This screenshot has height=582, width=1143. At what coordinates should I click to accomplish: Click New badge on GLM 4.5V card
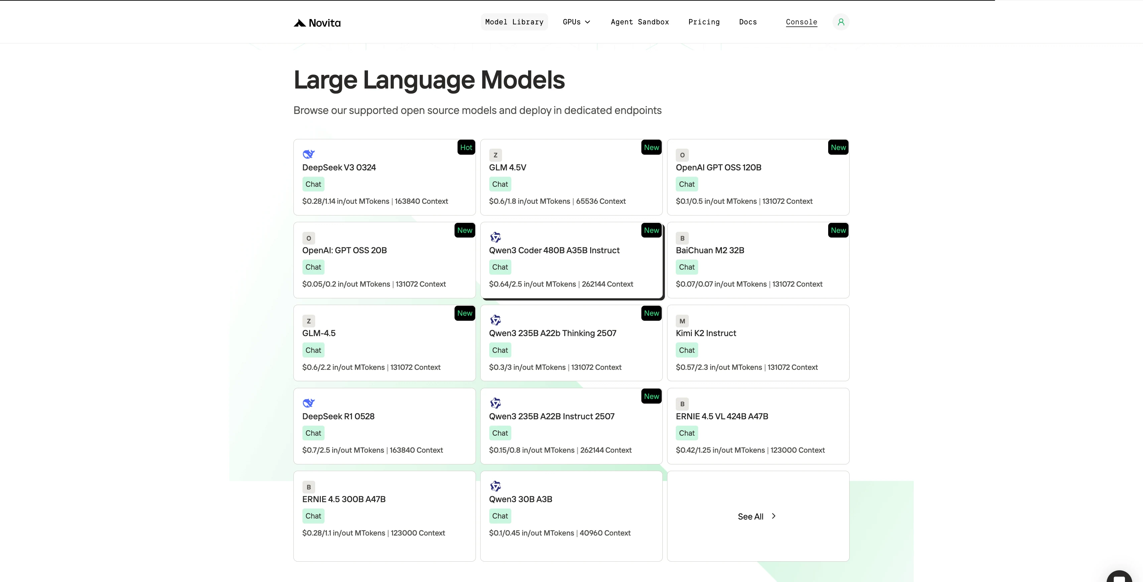pyautogui.click(x=651, y=147)
